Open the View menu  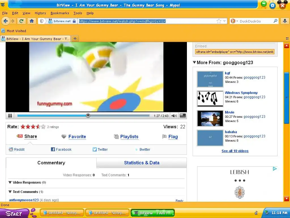[26, 13]
